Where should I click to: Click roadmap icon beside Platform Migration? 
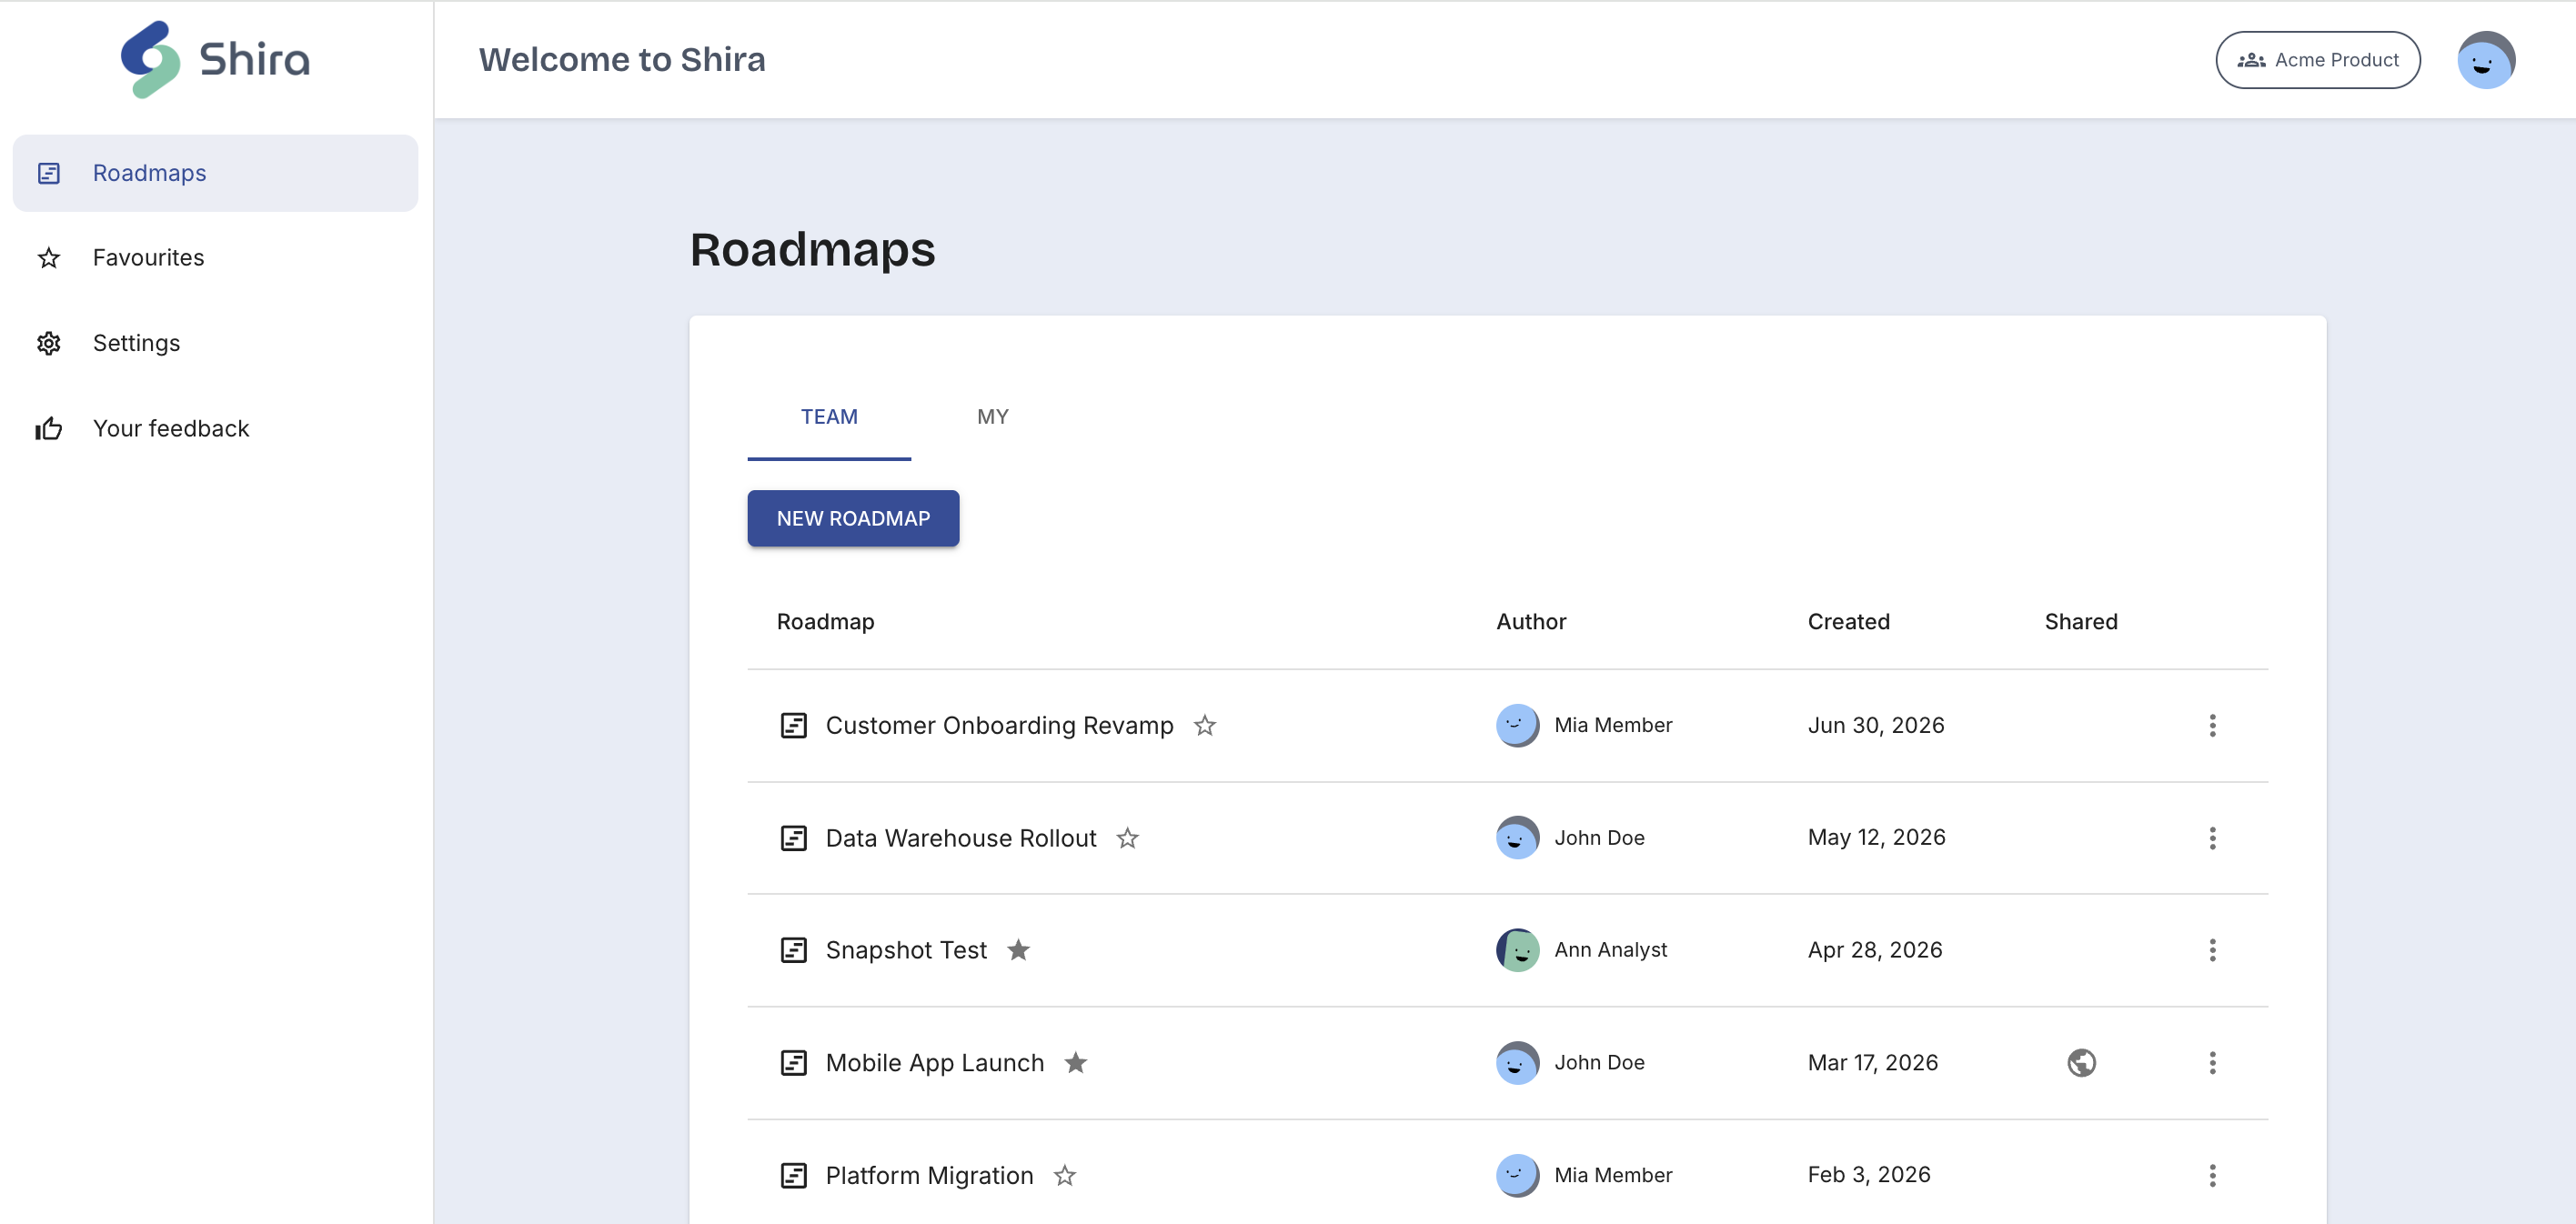point(793,1175)
